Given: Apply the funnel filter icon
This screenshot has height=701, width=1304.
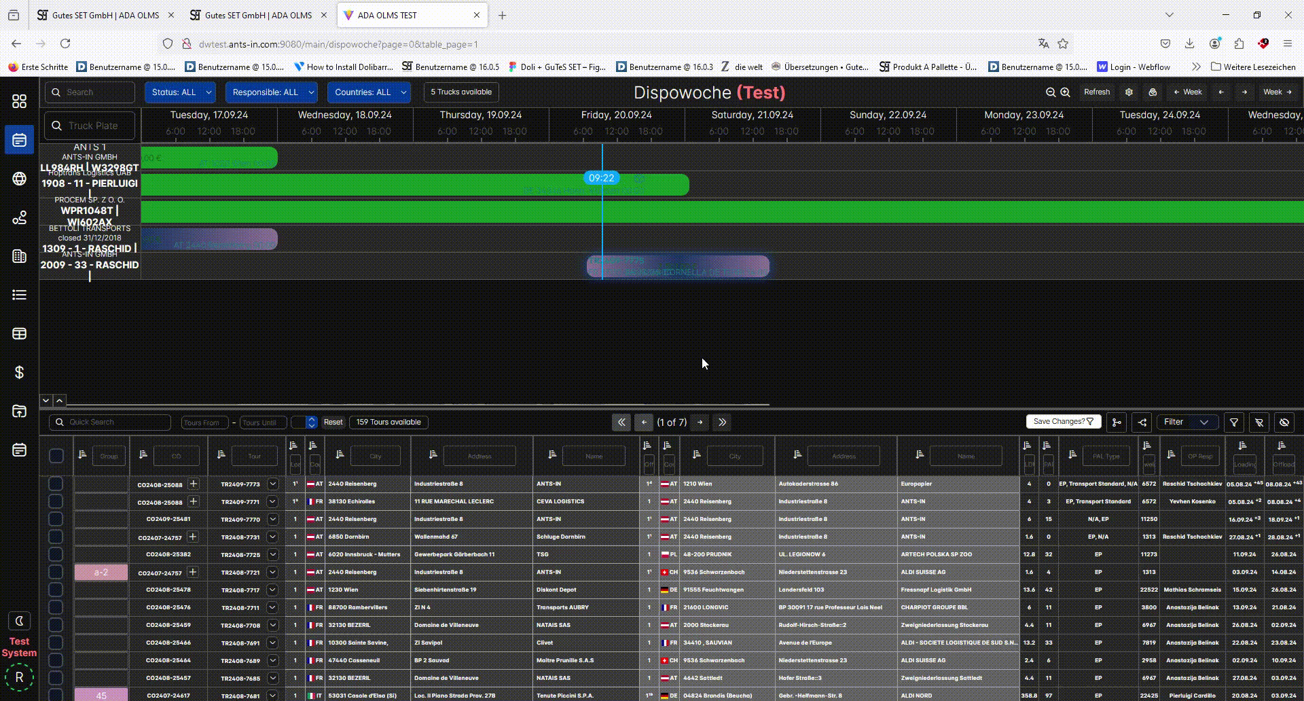Looking at the screenshot, I should point(1234,423).
